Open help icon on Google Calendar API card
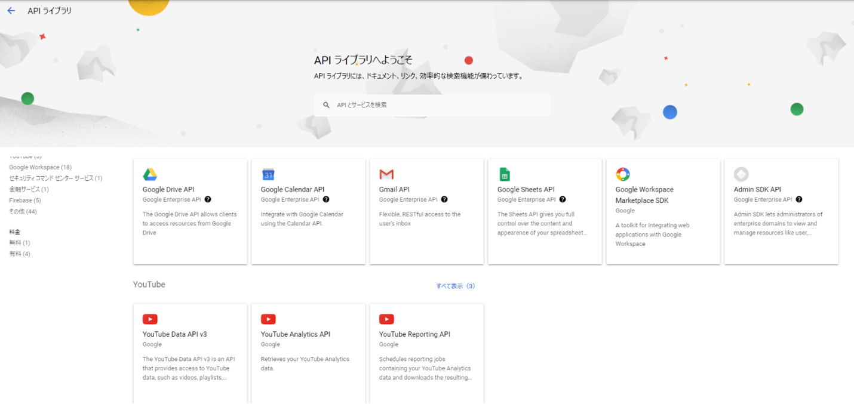The image size is (854, 404). pos(326,200)
